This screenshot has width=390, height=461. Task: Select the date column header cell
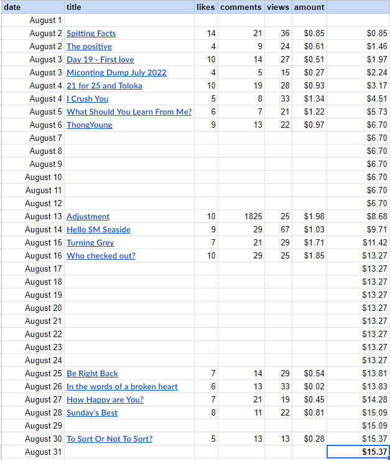33,7
